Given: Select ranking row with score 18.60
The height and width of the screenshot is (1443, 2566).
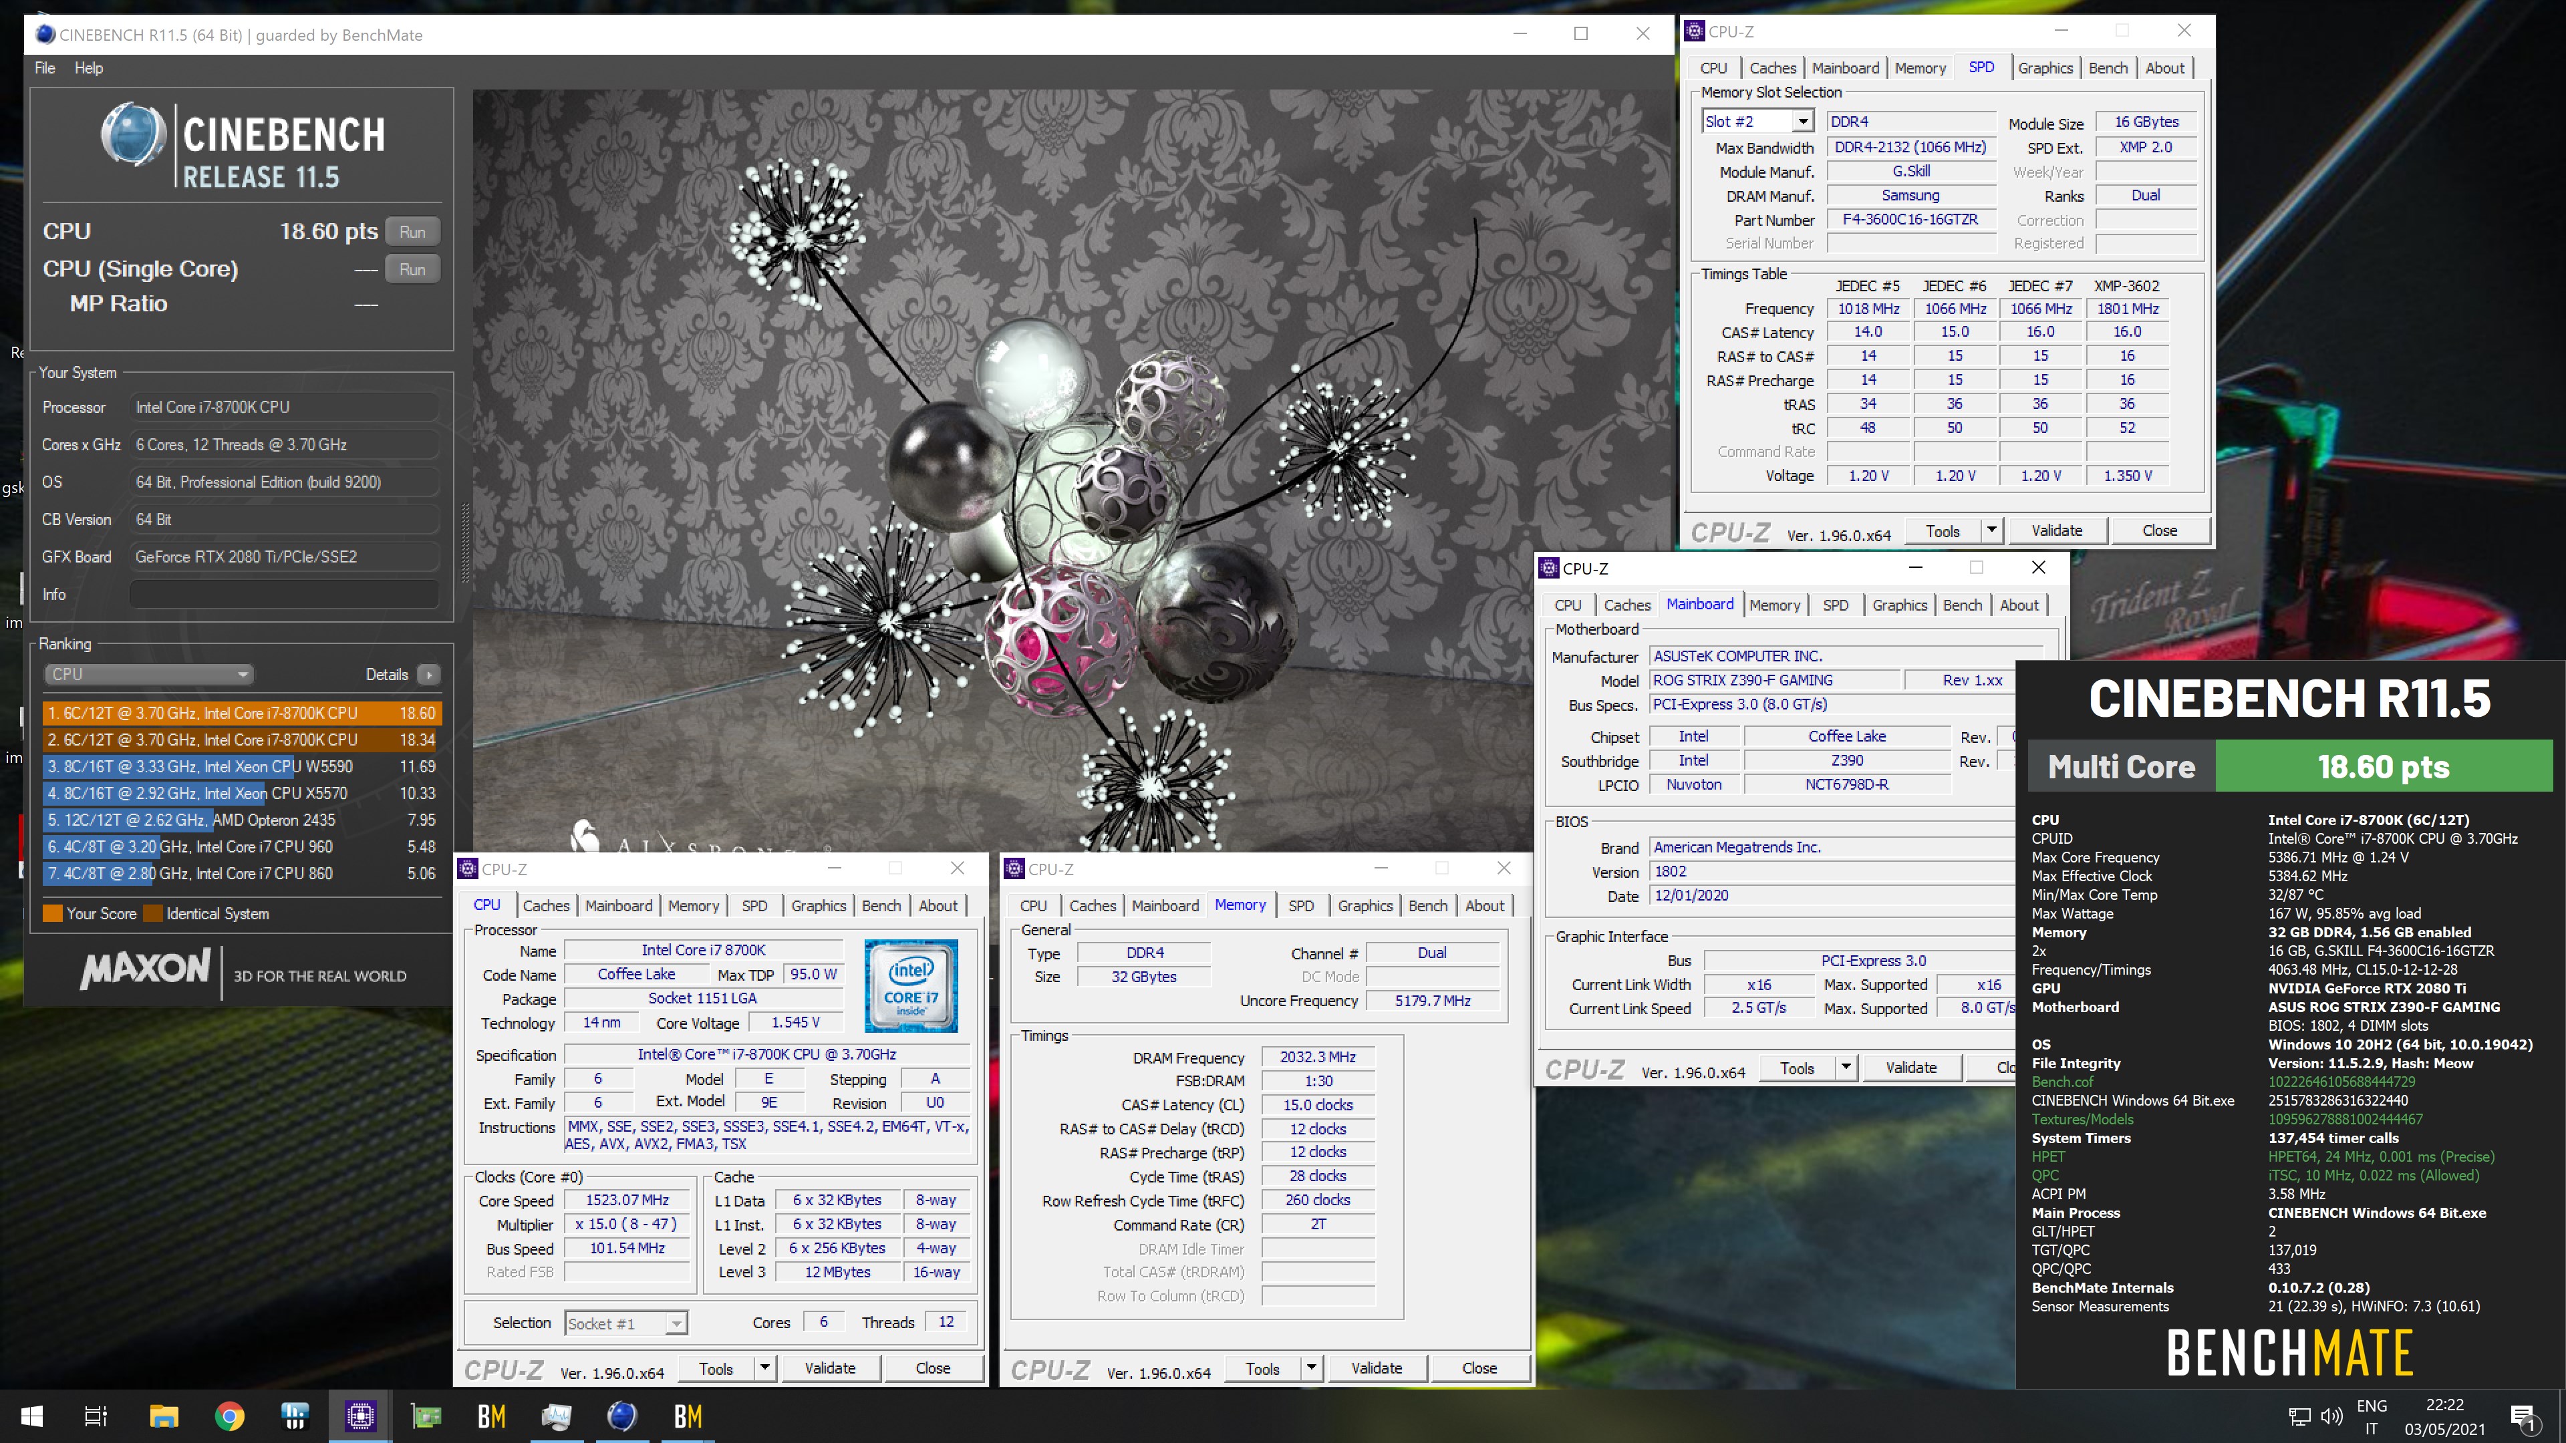Looking at the screenshot, I should (242, 713).
